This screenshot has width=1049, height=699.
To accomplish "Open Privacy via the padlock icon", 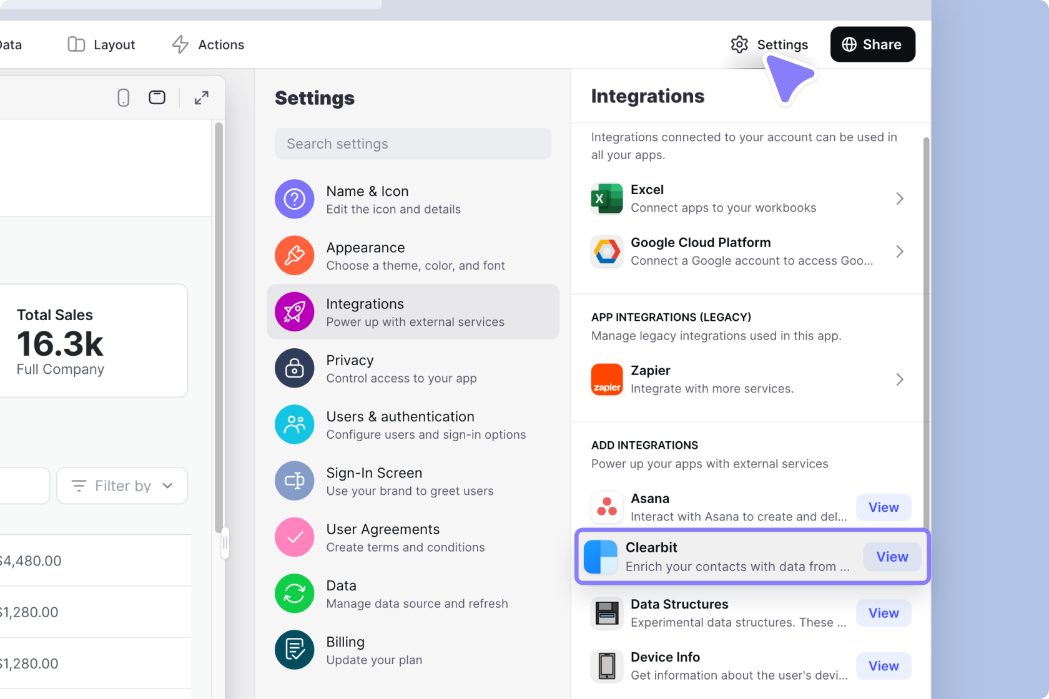I will tap(294, 368).
